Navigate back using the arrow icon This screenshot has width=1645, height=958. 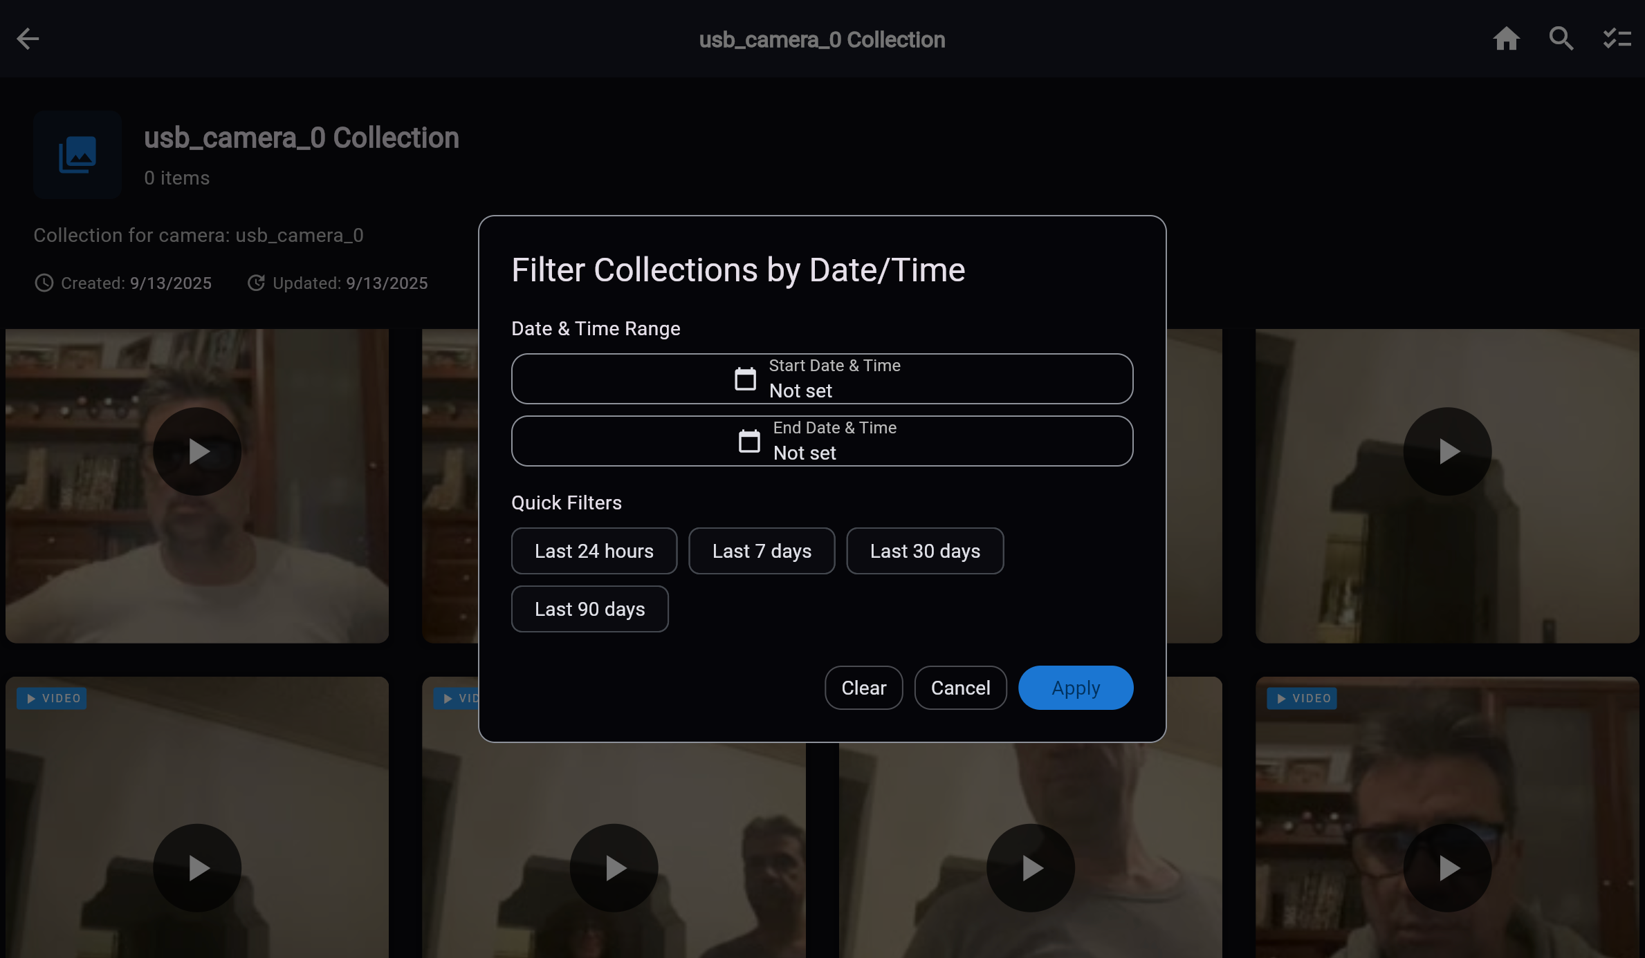click(x=28, y=39)
